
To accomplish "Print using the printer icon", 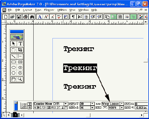I will click(x=26, y=17).
